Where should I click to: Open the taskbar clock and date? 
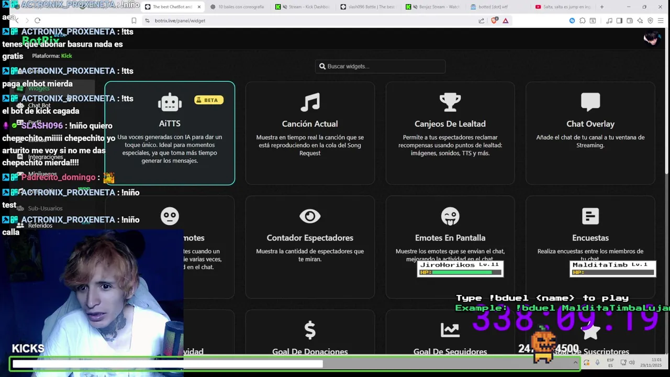[651, 362]
